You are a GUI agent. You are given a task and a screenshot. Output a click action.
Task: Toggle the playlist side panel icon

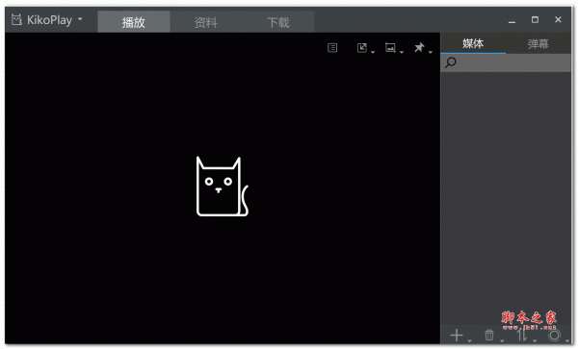[332, 48]
